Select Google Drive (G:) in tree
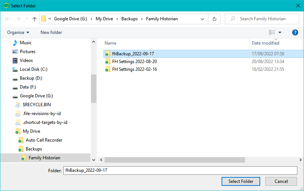 click(x=36, y=96)
